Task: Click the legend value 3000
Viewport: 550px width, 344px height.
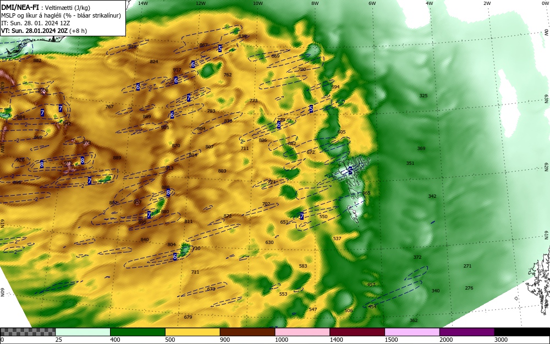Action: point(501,340)
